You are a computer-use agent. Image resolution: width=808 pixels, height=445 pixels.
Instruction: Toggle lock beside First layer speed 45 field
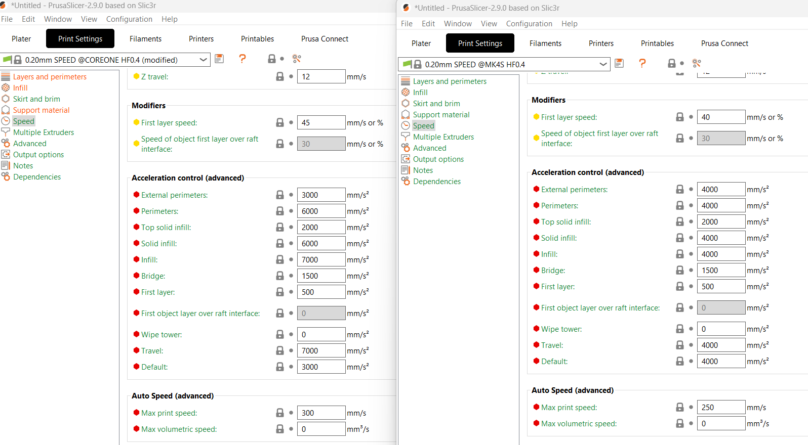[x=280, y=122]
